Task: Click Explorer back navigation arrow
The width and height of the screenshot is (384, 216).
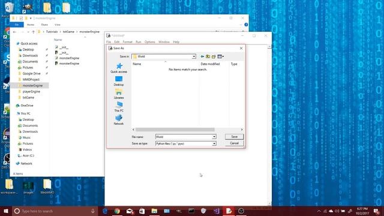Action: 14,32
